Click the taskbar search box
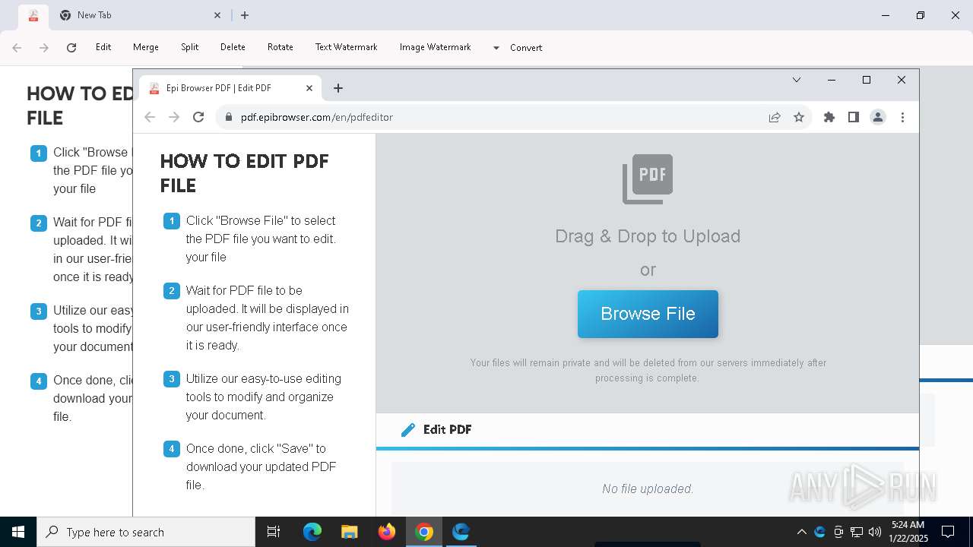 pos(146,532)
